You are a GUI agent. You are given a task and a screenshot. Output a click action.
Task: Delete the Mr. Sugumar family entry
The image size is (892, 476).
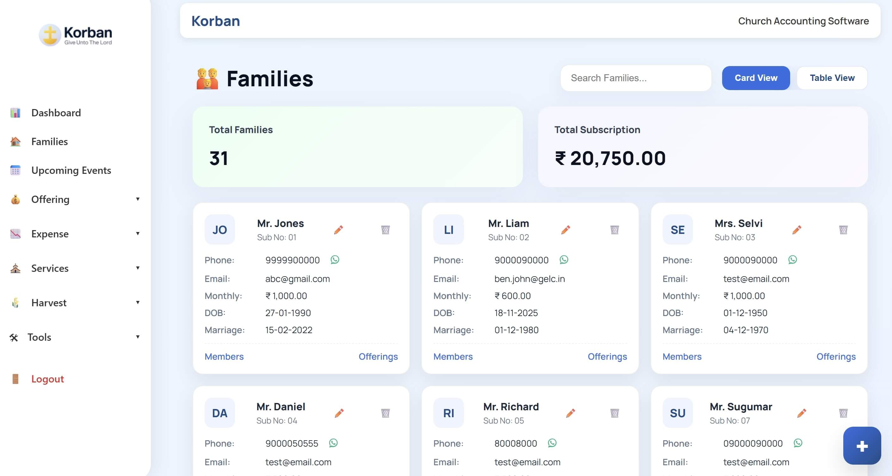(x=843, y=413)
